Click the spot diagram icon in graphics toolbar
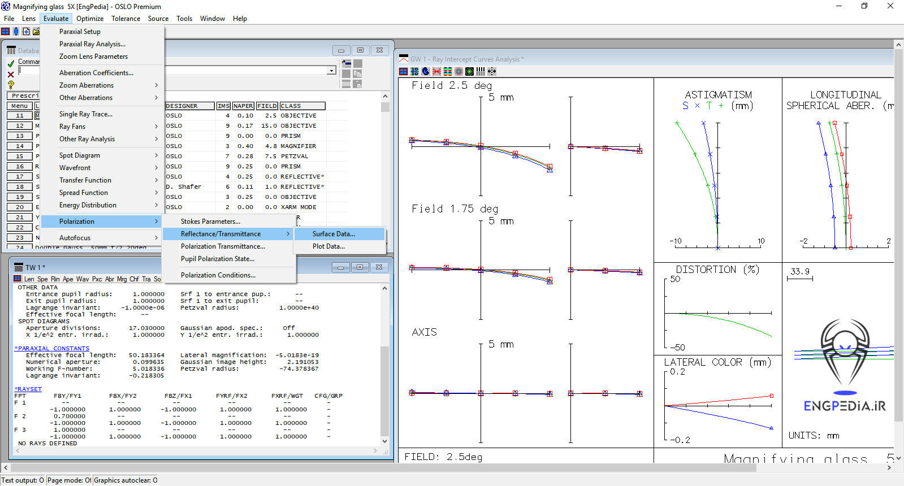The height and width of the screenshot is (486, 904). point(459,72)
